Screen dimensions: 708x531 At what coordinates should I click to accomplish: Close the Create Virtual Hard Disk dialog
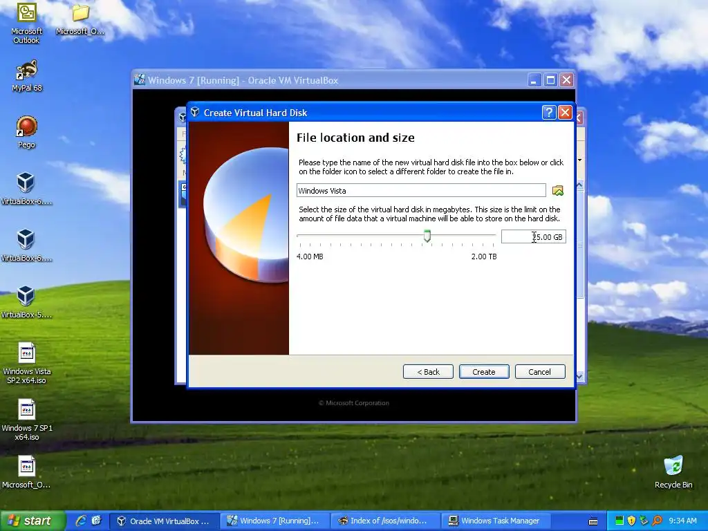(565, 113)
